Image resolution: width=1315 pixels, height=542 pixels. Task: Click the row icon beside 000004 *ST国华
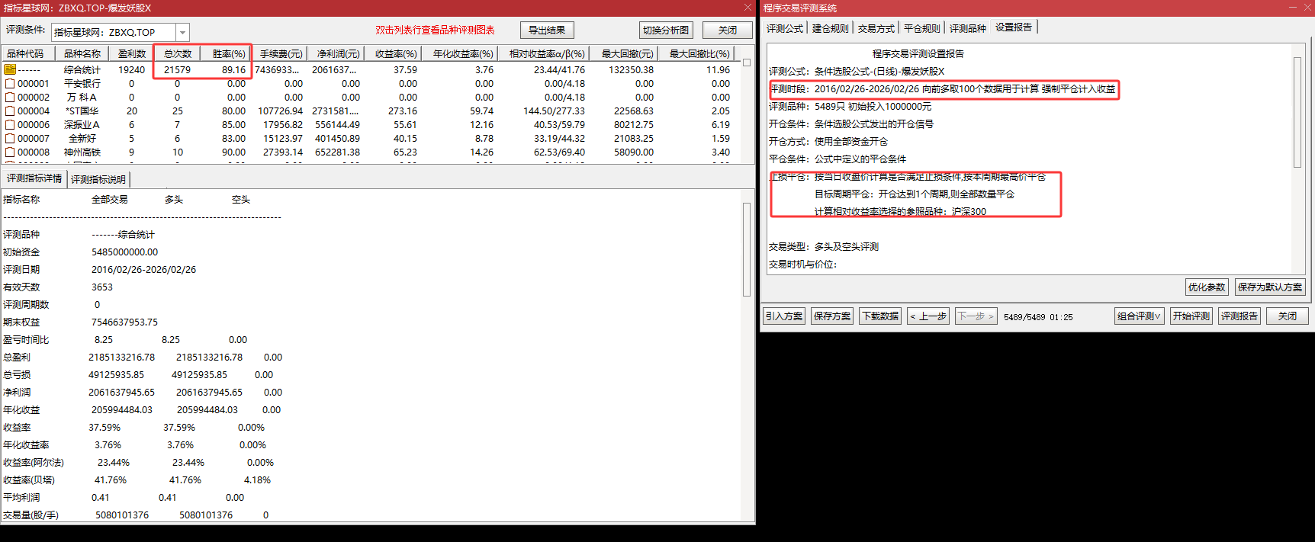pyautogui.click(x=10, y=111)
